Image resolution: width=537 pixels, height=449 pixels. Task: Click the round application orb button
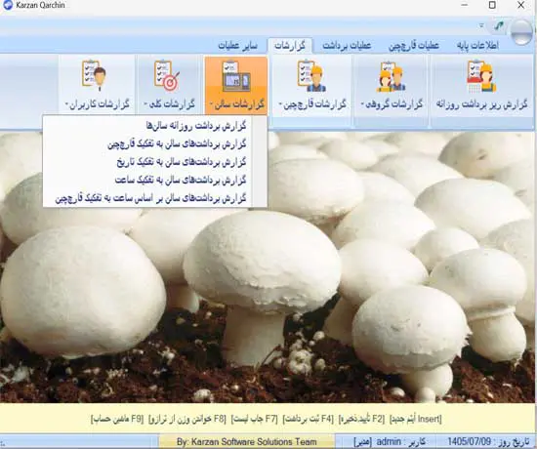[x=521, y=31]
